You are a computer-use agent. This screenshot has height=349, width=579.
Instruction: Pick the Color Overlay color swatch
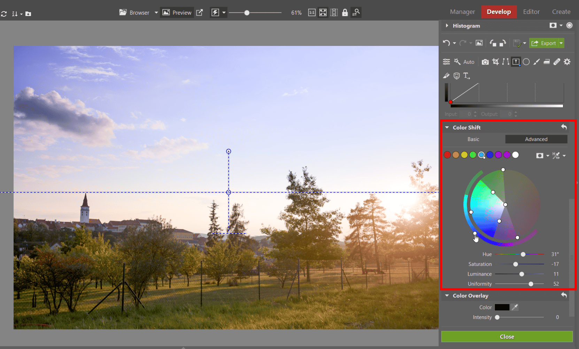[502, 307]
